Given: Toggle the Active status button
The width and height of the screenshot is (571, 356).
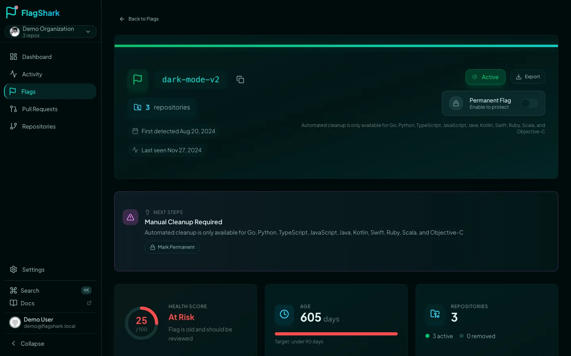Looking at the screenshot, I should 485,77.
